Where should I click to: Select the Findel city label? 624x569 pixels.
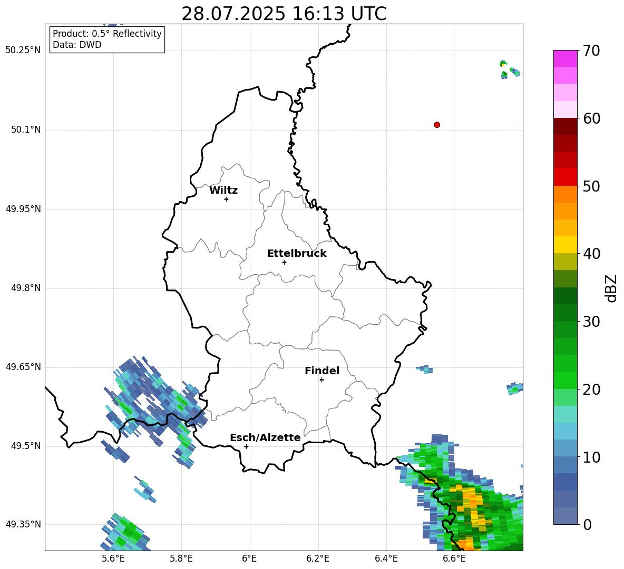[322, 371]
